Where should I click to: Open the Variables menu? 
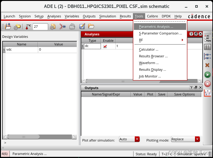72,16
